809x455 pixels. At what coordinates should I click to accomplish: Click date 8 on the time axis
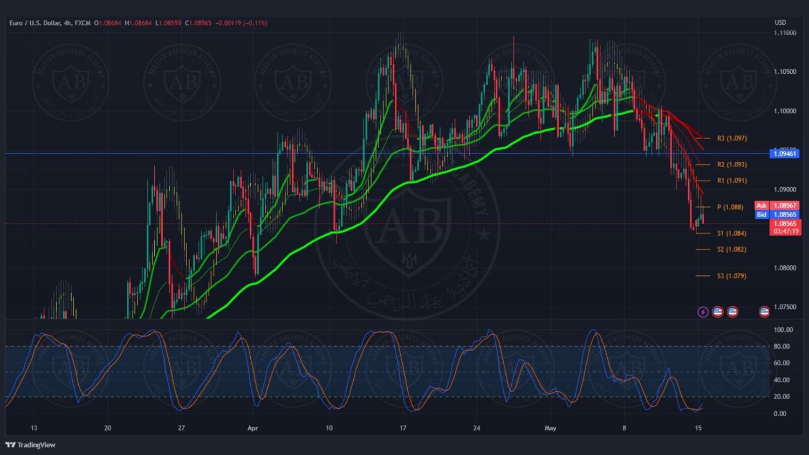(x=625, y=428)
